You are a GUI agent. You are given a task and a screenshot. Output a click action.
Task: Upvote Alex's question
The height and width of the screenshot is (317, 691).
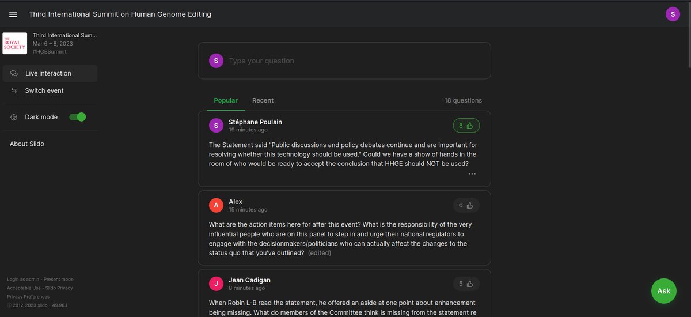coord(466,205)
